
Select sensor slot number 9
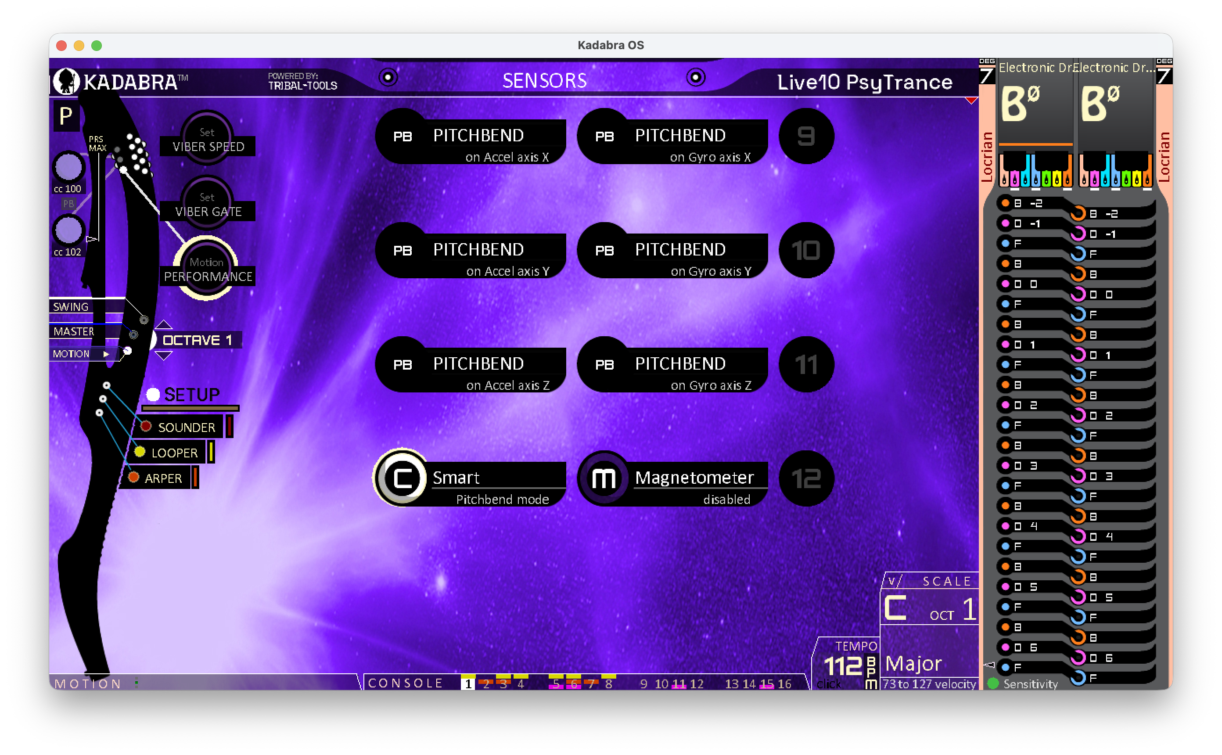806,137
